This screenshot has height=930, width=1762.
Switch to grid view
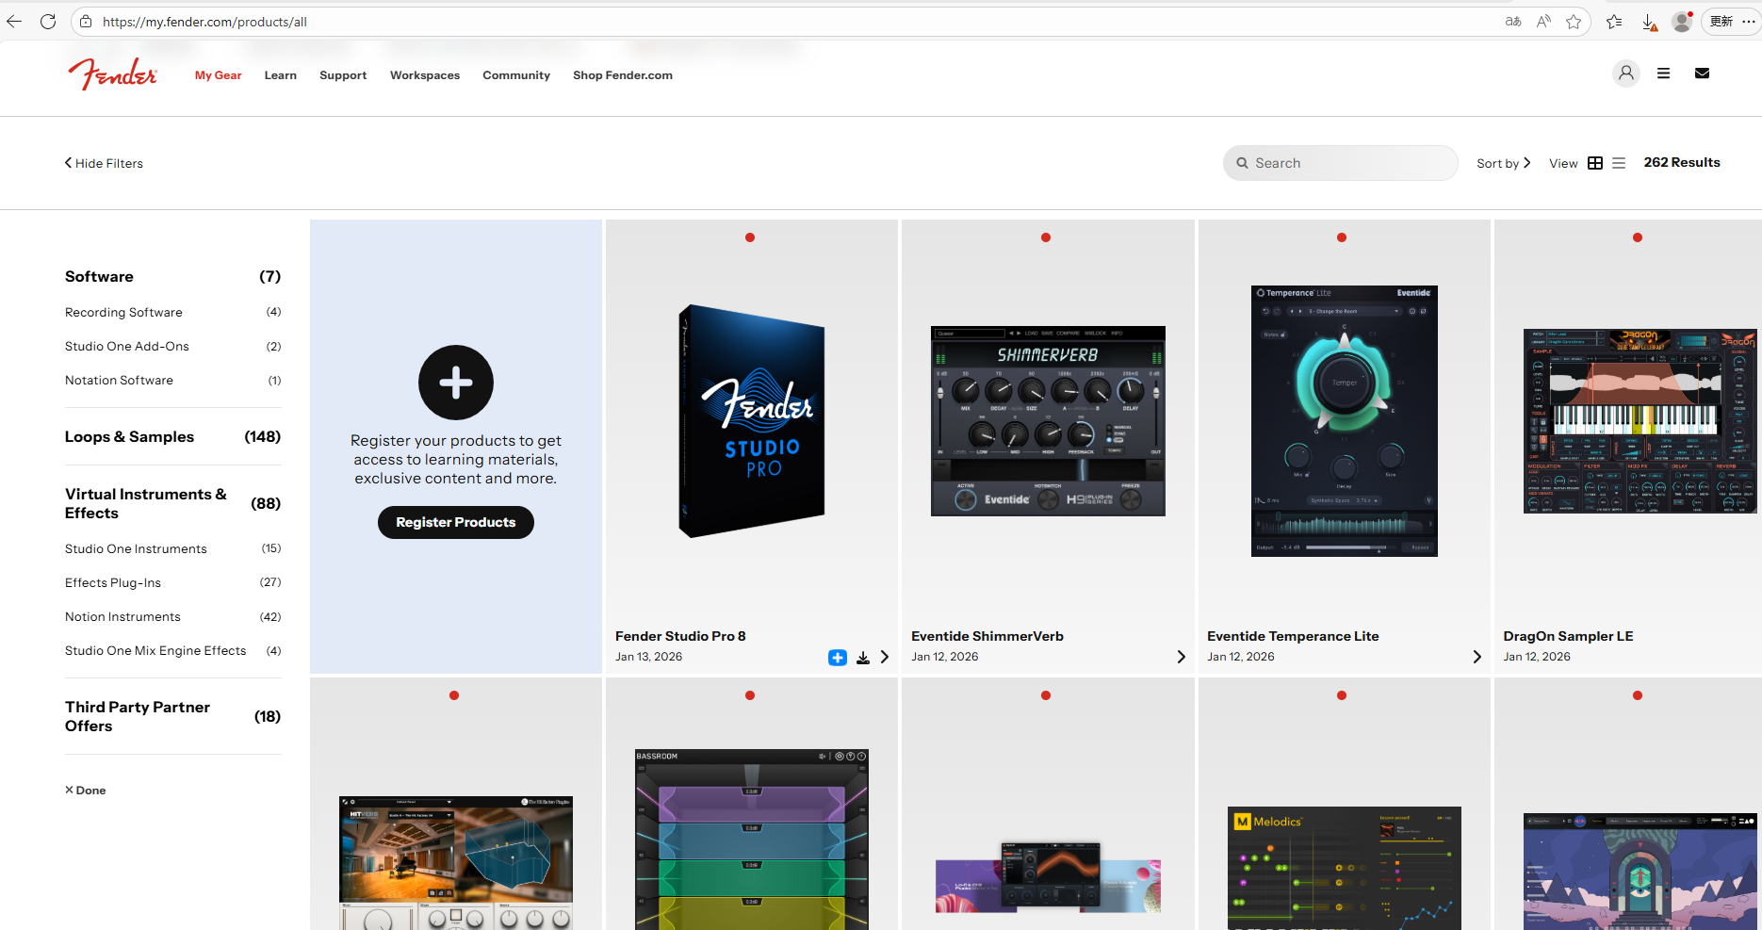pyautogui.click(x=1594, y=163)
